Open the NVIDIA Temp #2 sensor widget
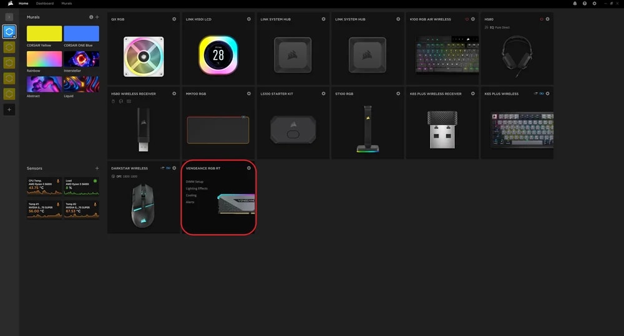 coord(81,209)
